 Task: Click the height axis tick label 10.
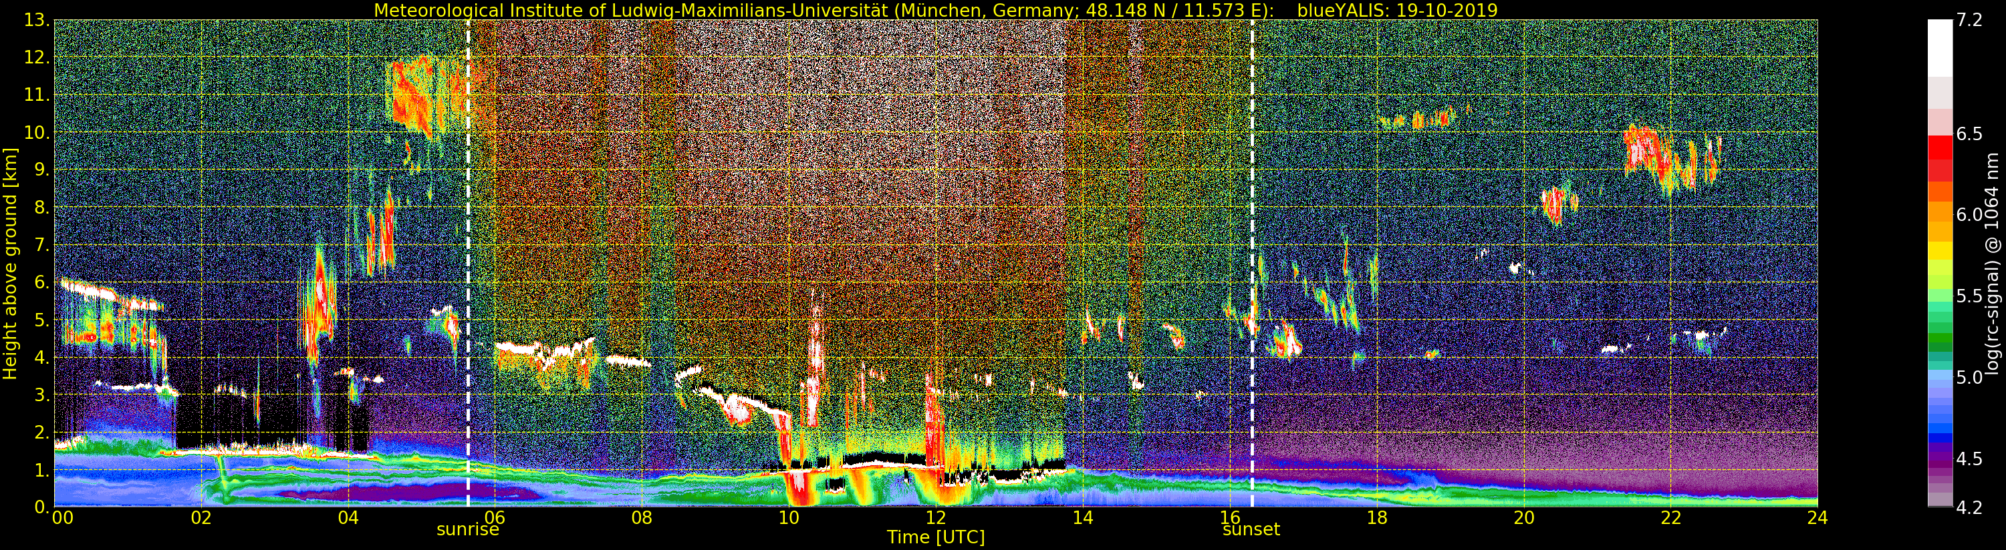pyautogui.click(x=37, y=133)
